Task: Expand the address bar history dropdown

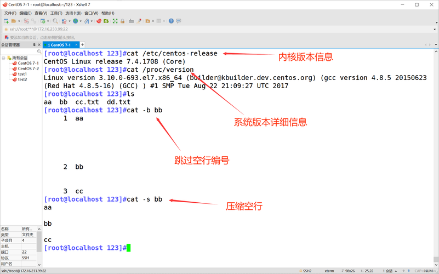Action: (435, 29)
